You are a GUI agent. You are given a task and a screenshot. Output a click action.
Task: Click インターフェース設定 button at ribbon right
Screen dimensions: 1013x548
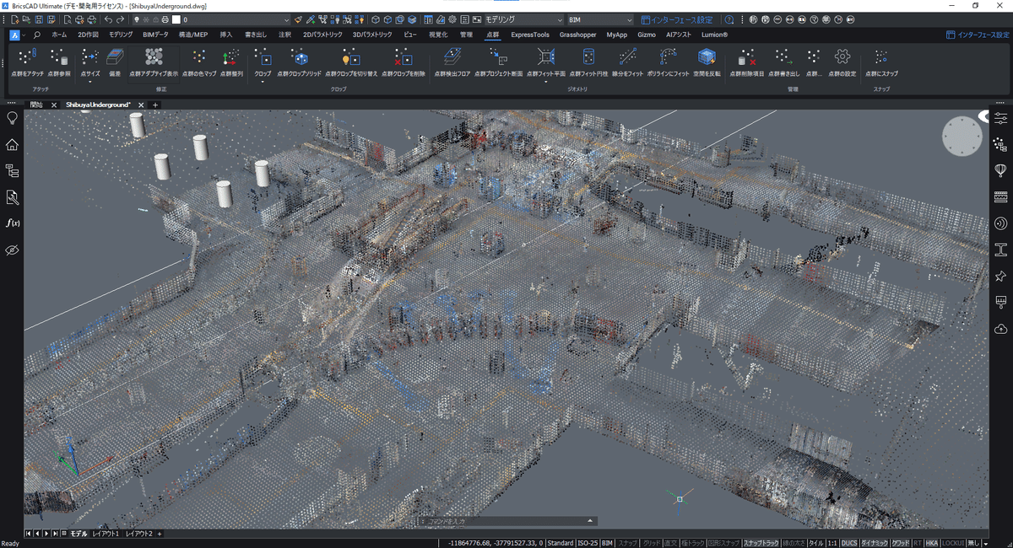(978, 35)
